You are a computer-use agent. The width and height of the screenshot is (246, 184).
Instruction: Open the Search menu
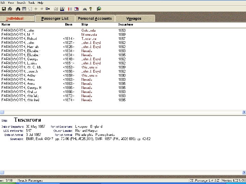pos(21,2)
